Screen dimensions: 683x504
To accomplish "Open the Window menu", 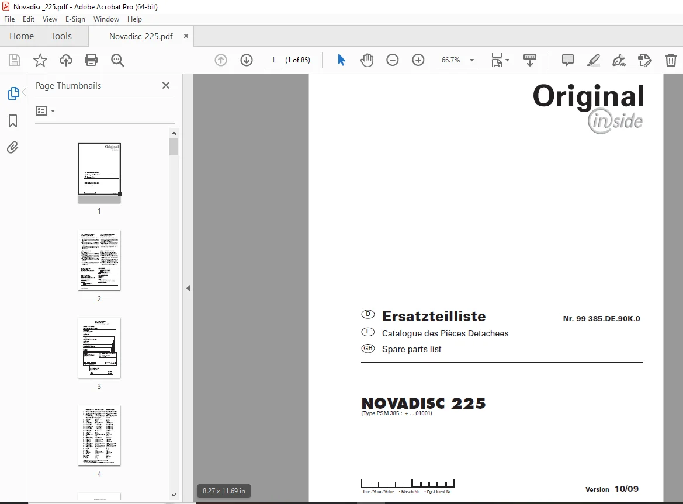I will 106,19.
